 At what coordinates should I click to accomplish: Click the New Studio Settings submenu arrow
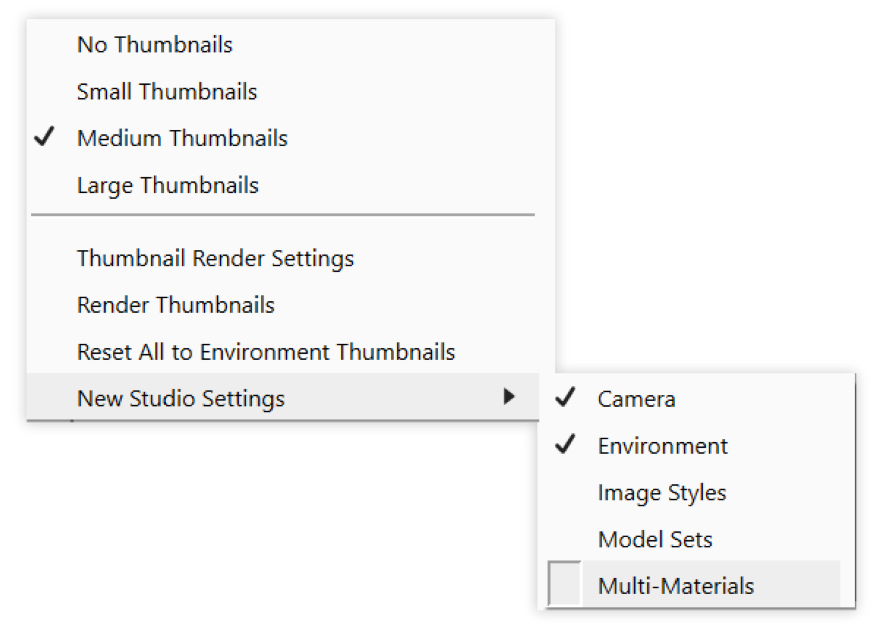coord(509,398)
